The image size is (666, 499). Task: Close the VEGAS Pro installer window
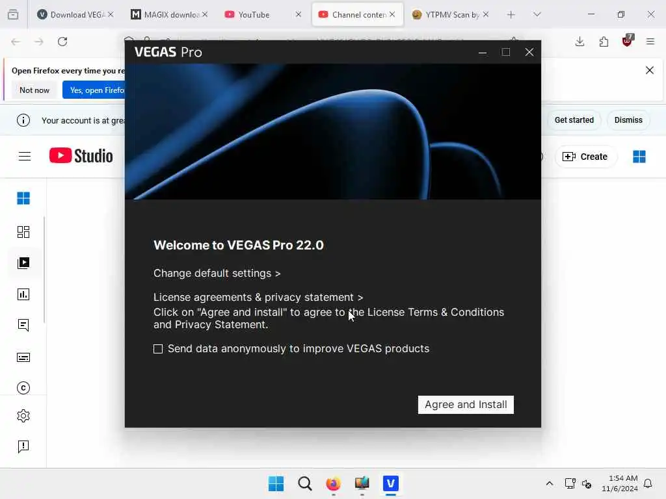click(529, 52)
